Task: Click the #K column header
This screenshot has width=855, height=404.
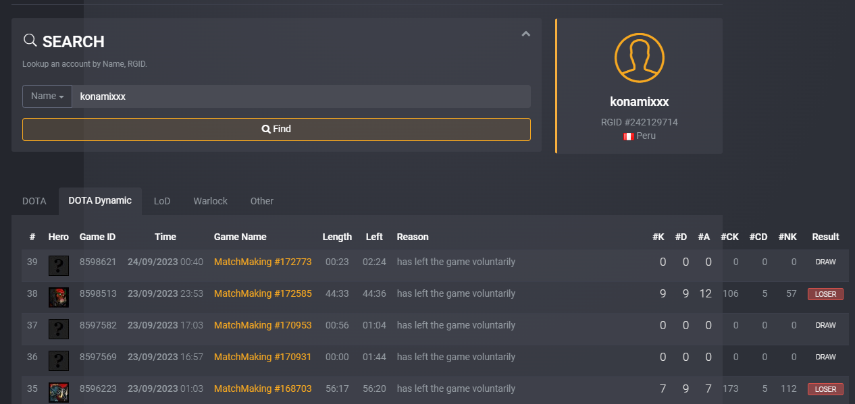Action: 658,237
